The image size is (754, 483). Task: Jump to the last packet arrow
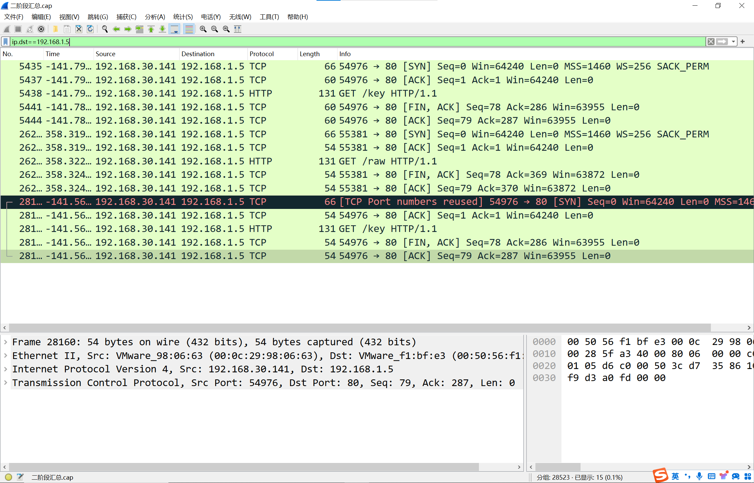pyautogui.click(x=162, y=29)
